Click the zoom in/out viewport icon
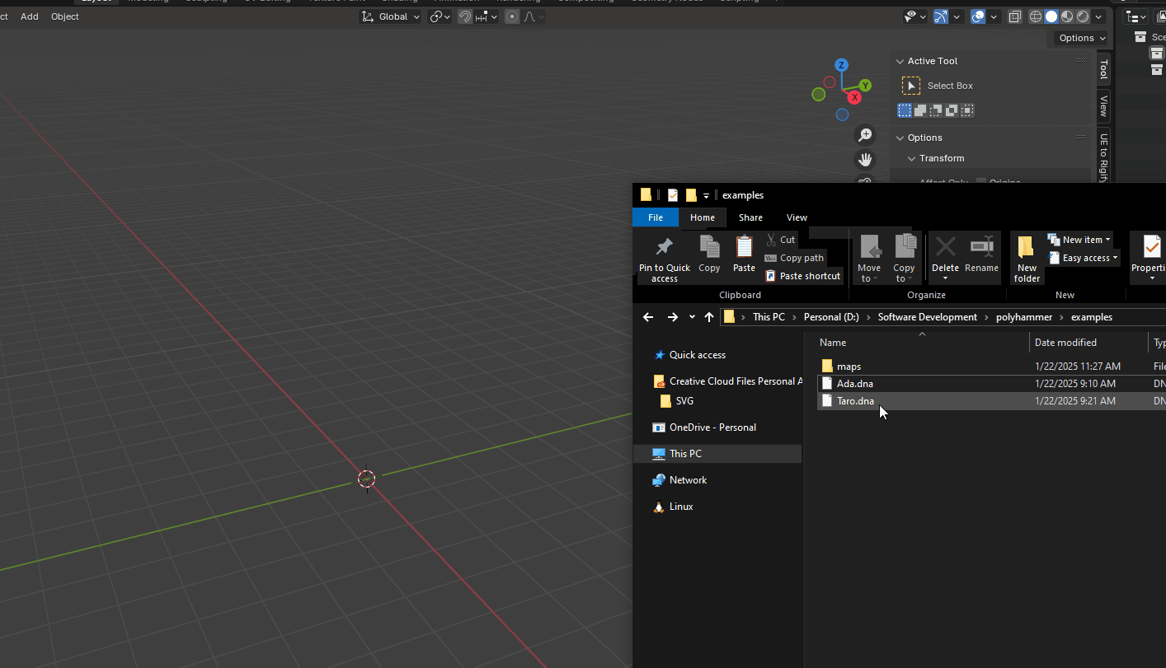 pyautogui.click(x=864, y=135)
